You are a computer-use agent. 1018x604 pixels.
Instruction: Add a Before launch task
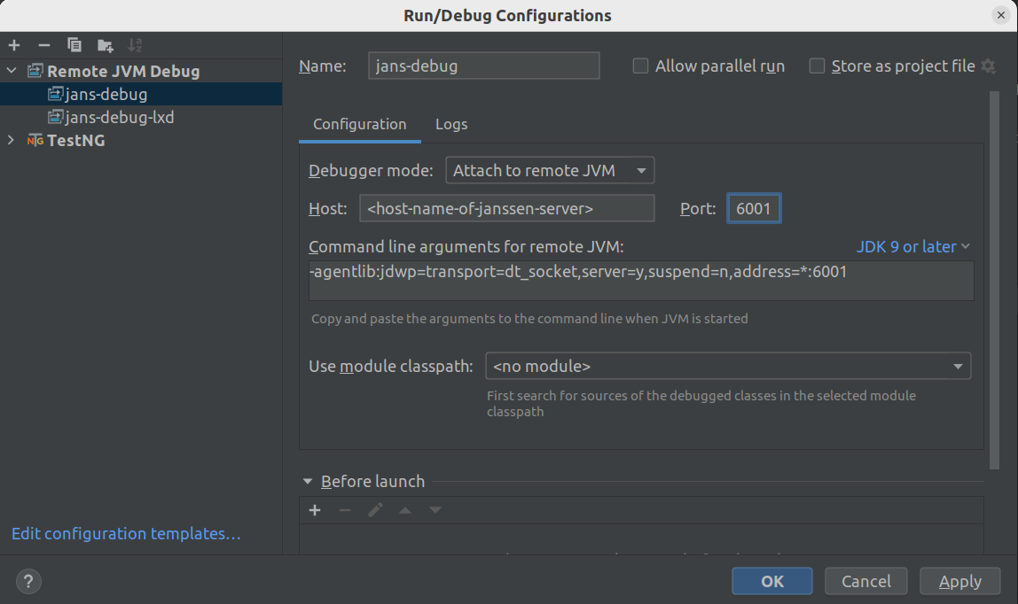pos(315,510)
